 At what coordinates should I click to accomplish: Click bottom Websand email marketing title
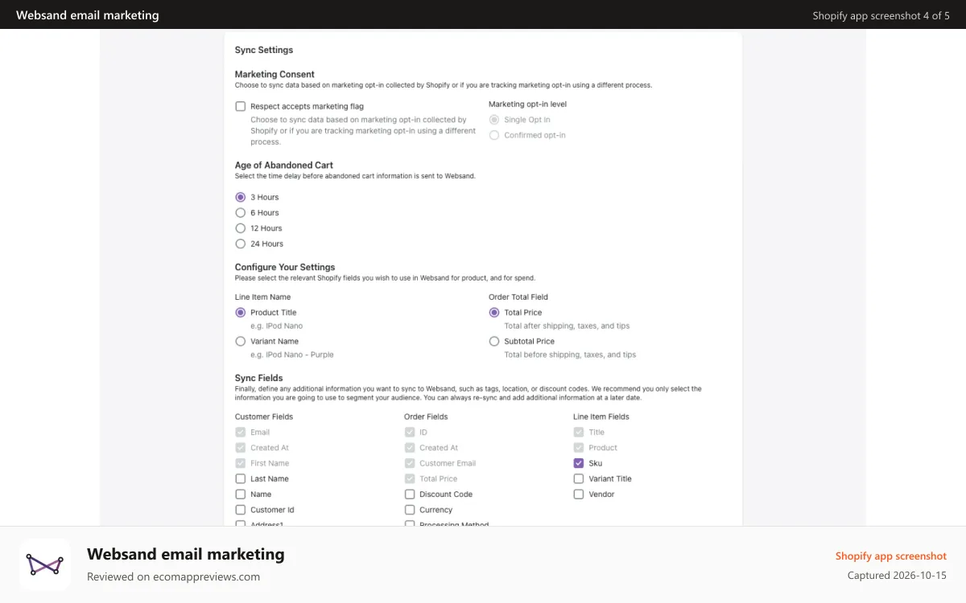186,554
